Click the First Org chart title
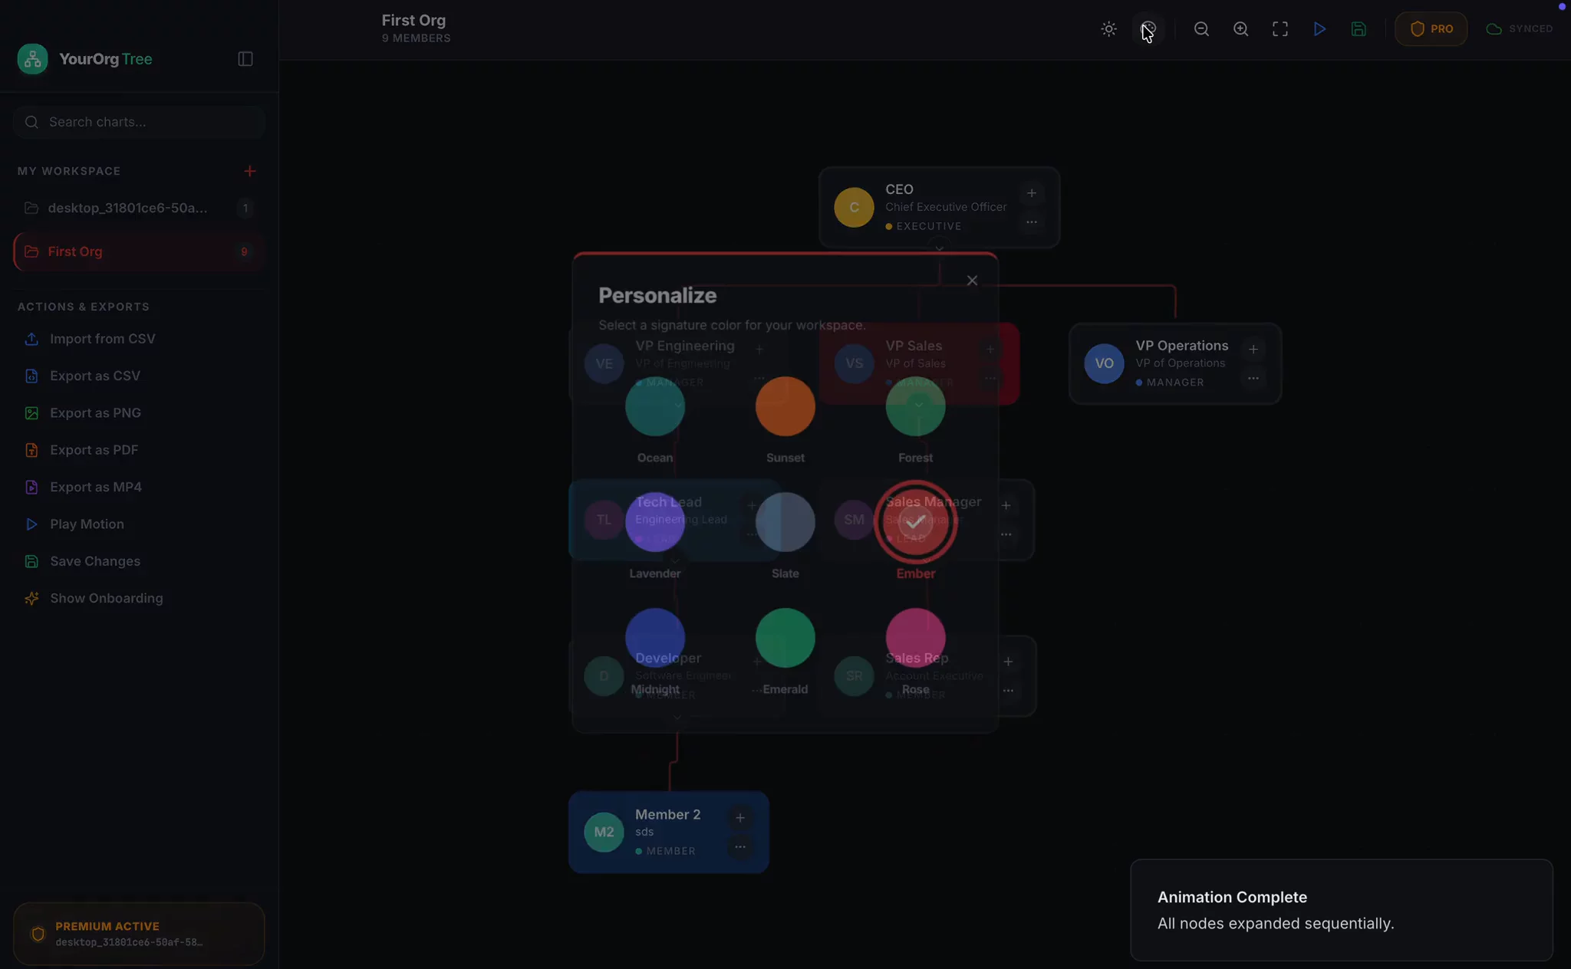This screenshot has height=969, width=1571. tap(413, 21)
